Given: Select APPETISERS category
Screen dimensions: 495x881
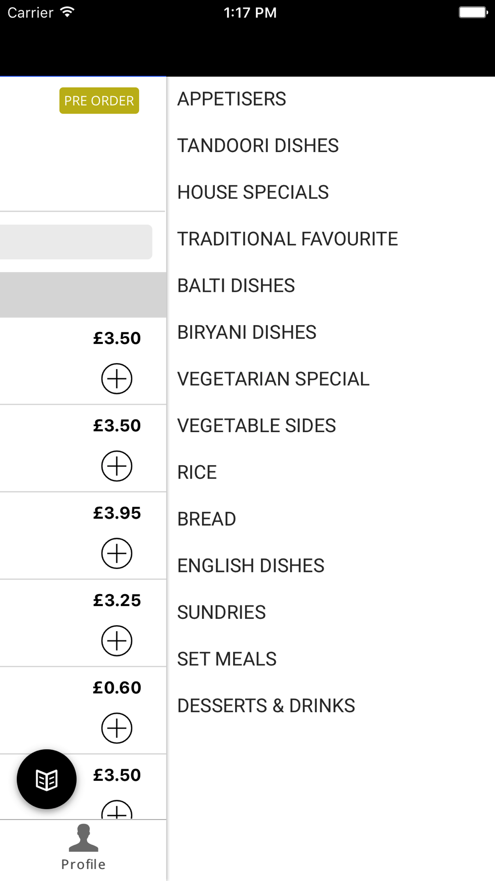Looking at the screenshot, I should tap(232, 99).
